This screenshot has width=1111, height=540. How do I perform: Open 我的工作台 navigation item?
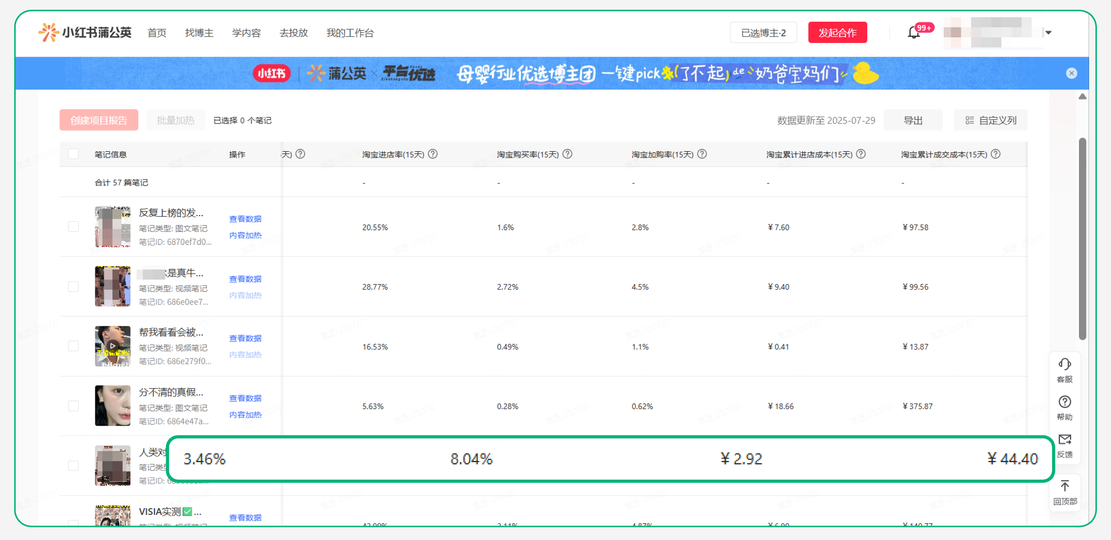(x=350, y=33)
